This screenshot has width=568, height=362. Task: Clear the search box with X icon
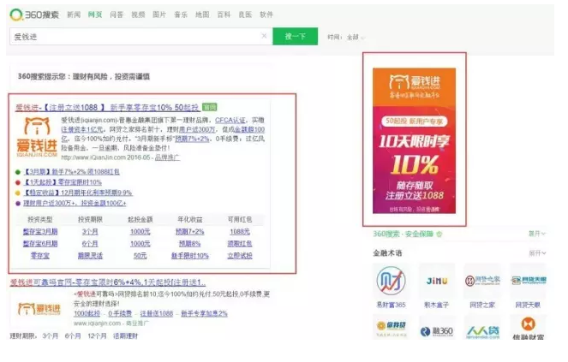(264, 37)
